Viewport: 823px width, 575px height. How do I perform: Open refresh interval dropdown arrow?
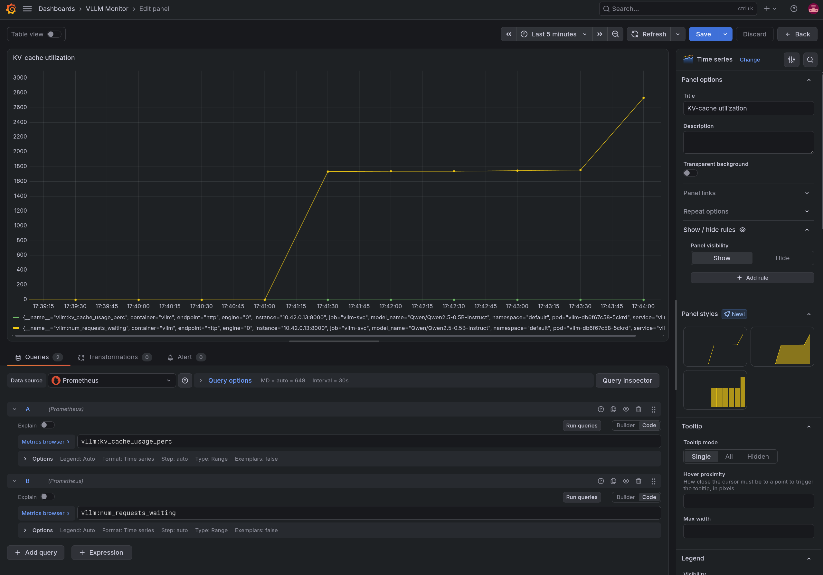(677, 34)
